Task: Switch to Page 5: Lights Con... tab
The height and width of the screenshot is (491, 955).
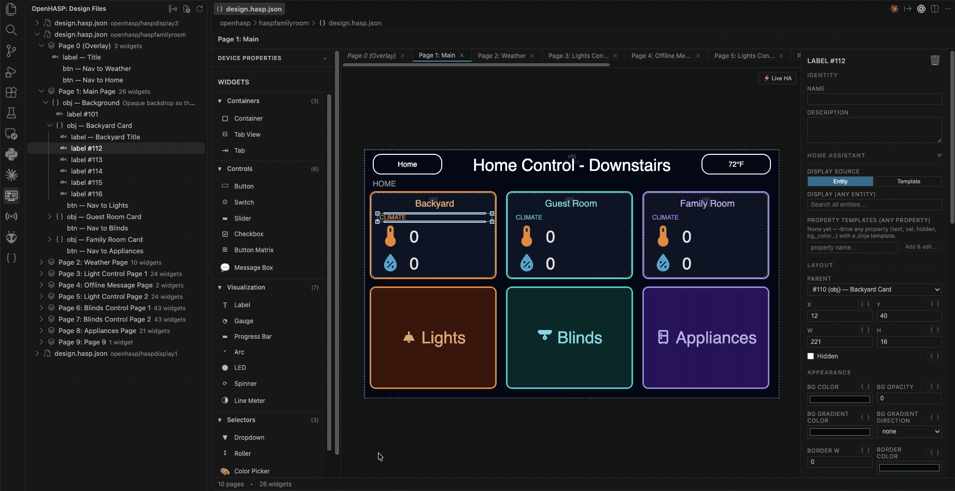Action: coord(744,56)
